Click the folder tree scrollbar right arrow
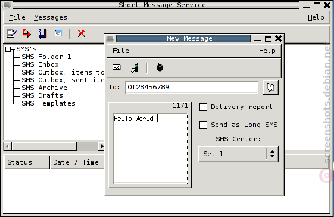Screen dimensions: 334x217 pyautogui.click(x=102, y=147)
